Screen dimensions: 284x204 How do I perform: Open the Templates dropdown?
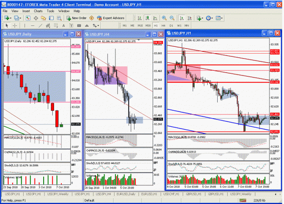[219, 18]
